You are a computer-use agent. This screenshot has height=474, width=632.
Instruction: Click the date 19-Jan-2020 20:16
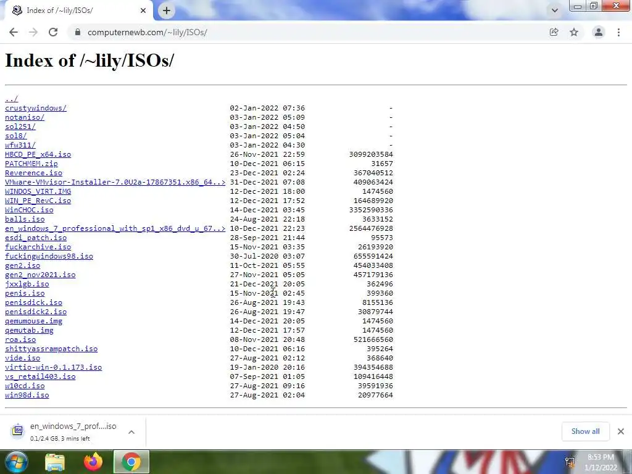pos(267,368)
